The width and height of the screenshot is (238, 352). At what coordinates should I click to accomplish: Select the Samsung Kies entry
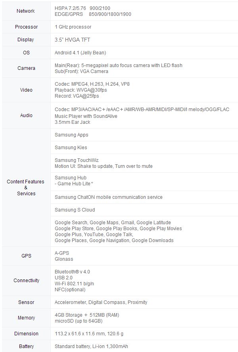point(71,148)
